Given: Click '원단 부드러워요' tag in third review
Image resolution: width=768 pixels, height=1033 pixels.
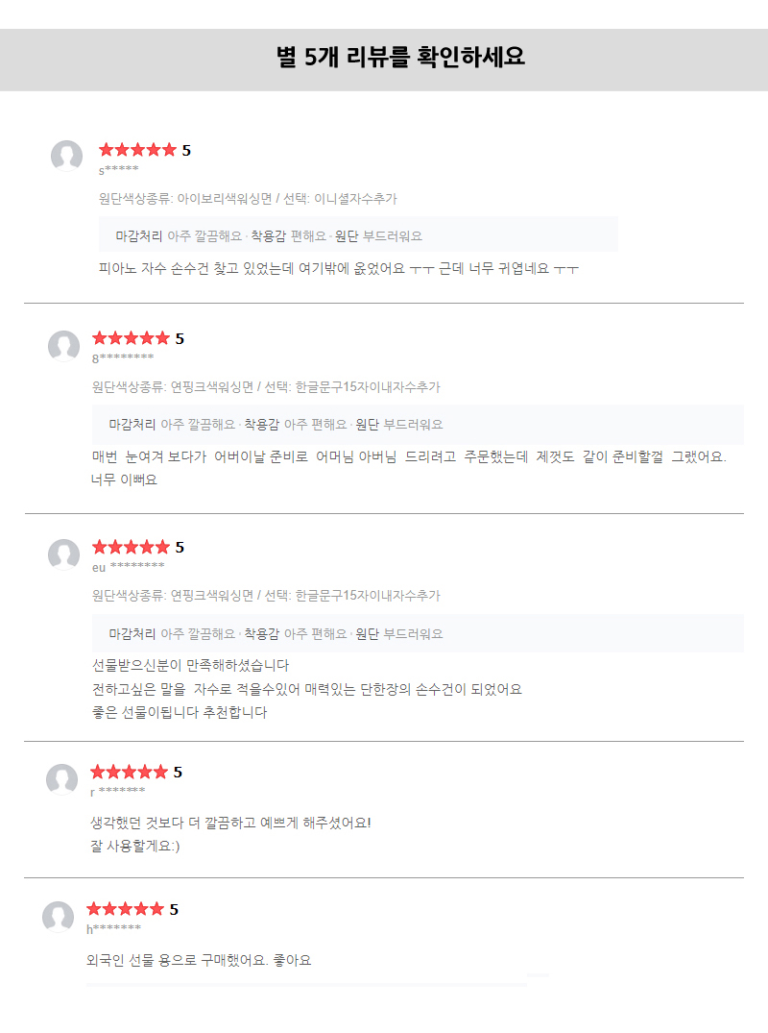Looking at the screenshot, I should click(398, 634).
